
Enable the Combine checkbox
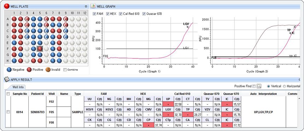pyautogui.click(x=65, y=70)
